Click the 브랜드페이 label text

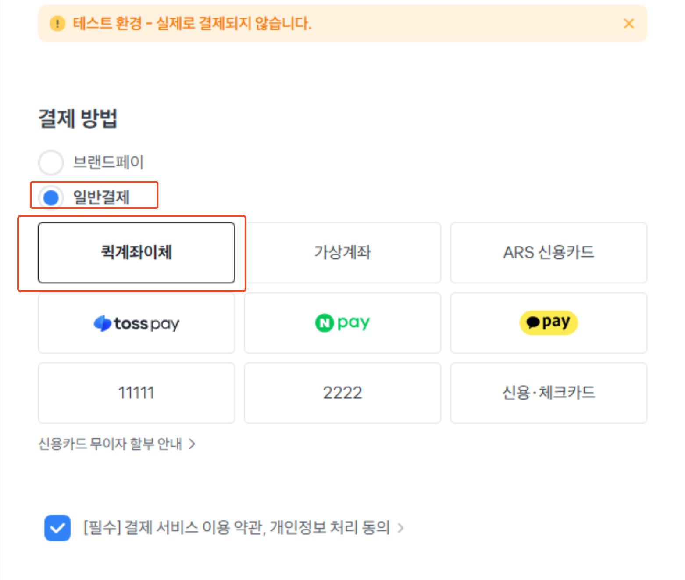pos(108,162)
